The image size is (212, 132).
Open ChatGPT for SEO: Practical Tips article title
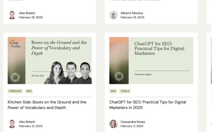pyautogui.click(x=148, y=105)
